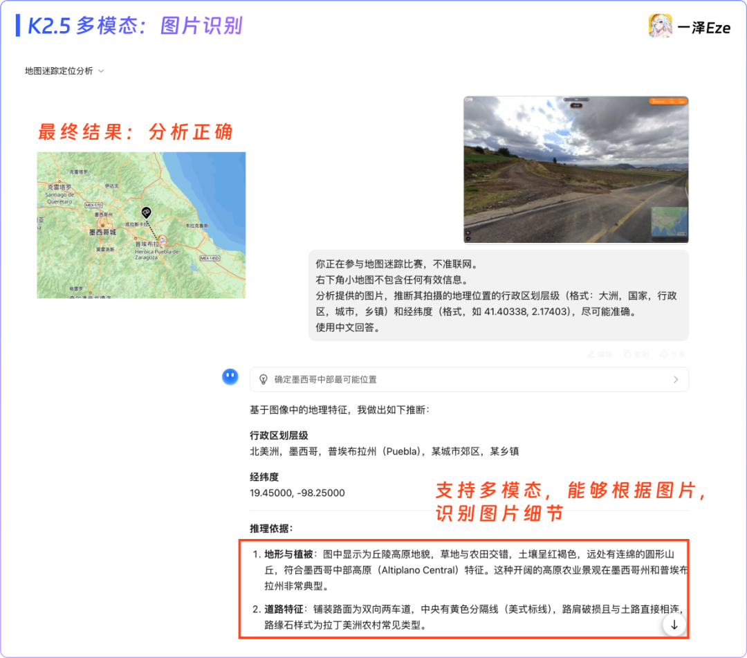This screenshot has width=747, height=658.
Task: Expand the 确定墨西哥中部最可能位置 thinking panel
Action: pos(325,379)
